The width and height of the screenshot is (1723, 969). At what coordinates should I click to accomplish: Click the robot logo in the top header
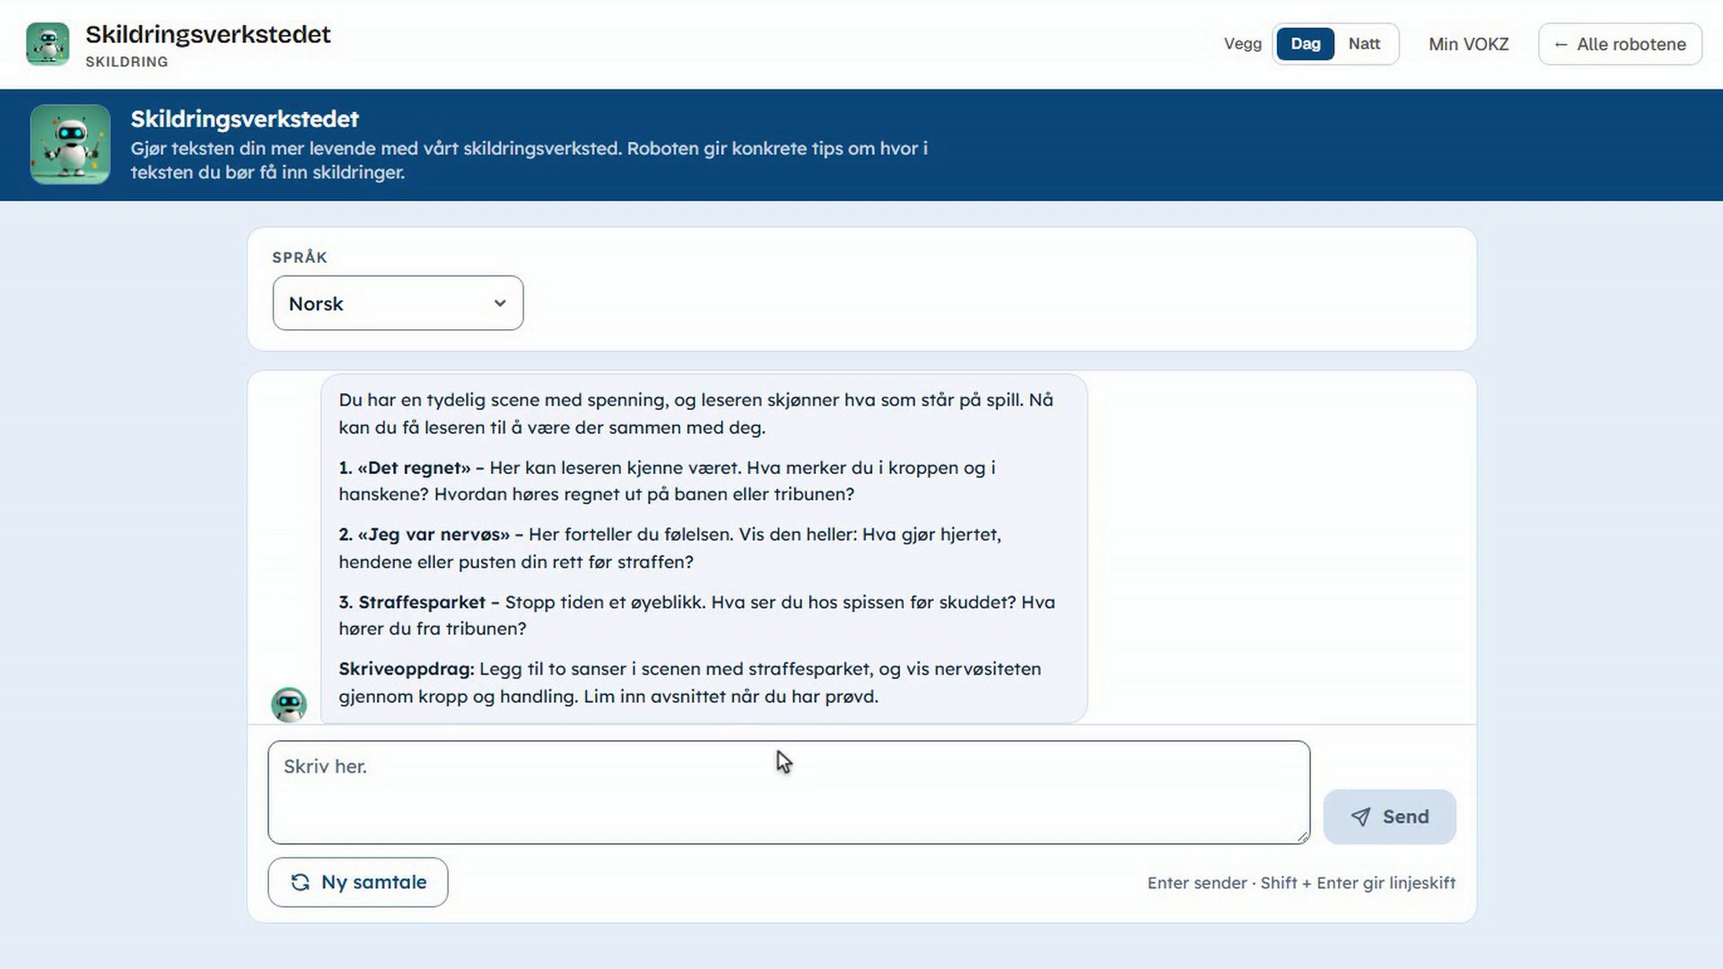click(x=48, y=44)
